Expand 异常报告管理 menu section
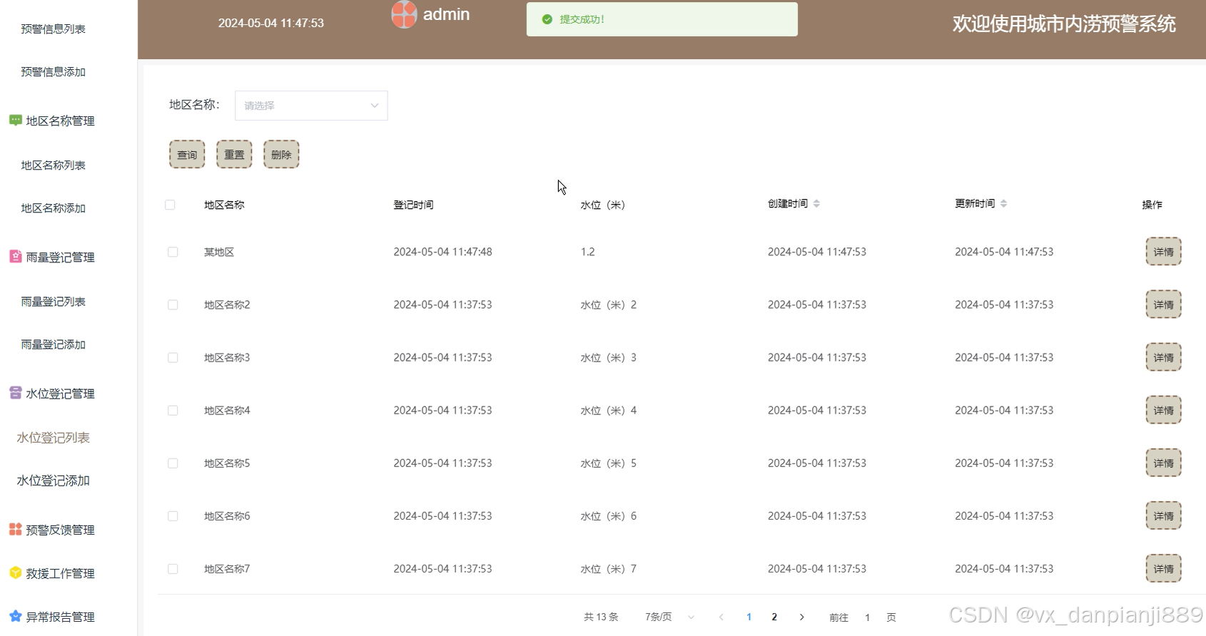The width and height of the screenshot is (1206, 636). [60, 616]
